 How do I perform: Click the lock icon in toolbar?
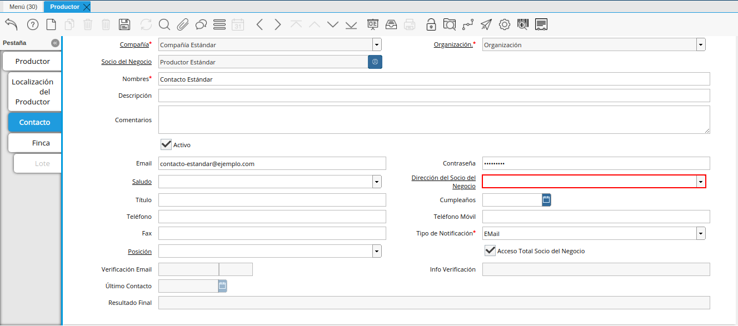point(431,24)
